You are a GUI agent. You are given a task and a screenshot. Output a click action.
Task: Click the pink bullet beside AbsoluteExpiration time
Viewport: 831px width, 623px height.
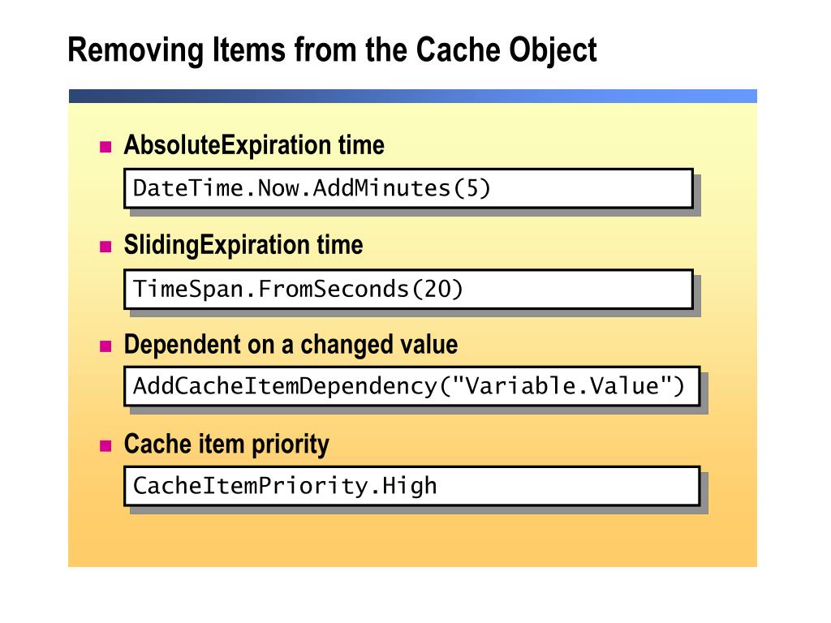click(106, 147)
